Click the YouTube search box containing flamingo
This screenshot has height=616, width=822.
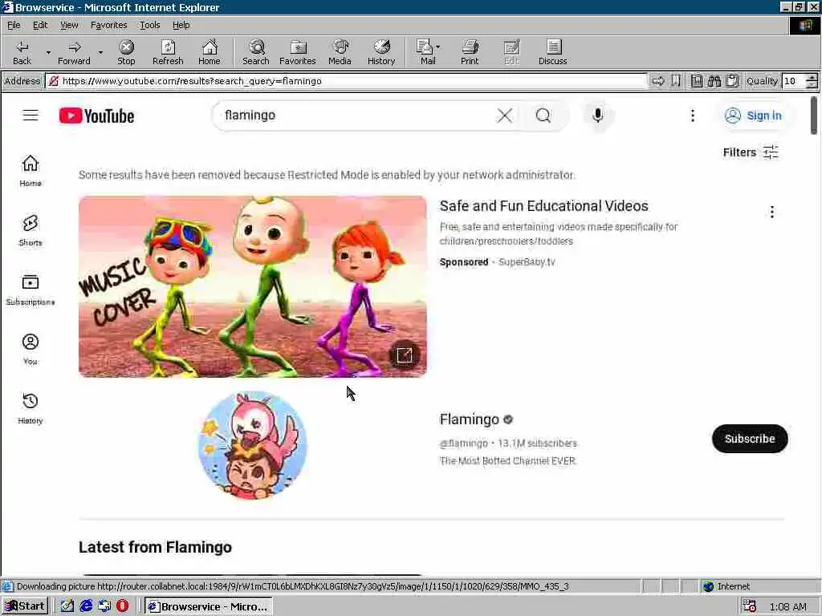pyautogui.click(x=356, y=115)
